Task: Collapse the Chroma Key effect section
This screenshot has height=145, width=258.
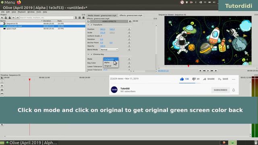Action: point(88,54)
